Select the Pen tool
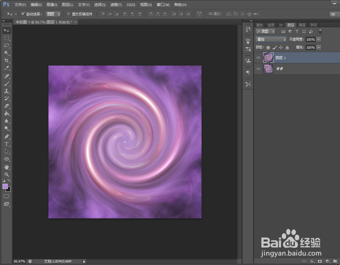Screen dimensions: 340x265 pyautogui.click(x=7, y=136)
